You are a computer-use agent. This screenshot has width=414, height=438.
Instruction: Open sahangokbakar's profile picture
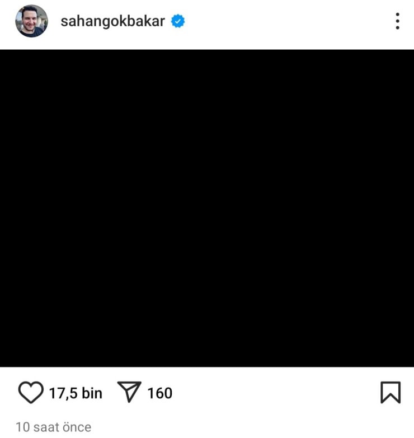tap(31, 21)
